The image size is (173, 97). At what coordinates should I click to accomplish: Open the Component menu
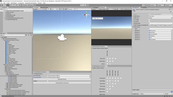coord(21,3)
